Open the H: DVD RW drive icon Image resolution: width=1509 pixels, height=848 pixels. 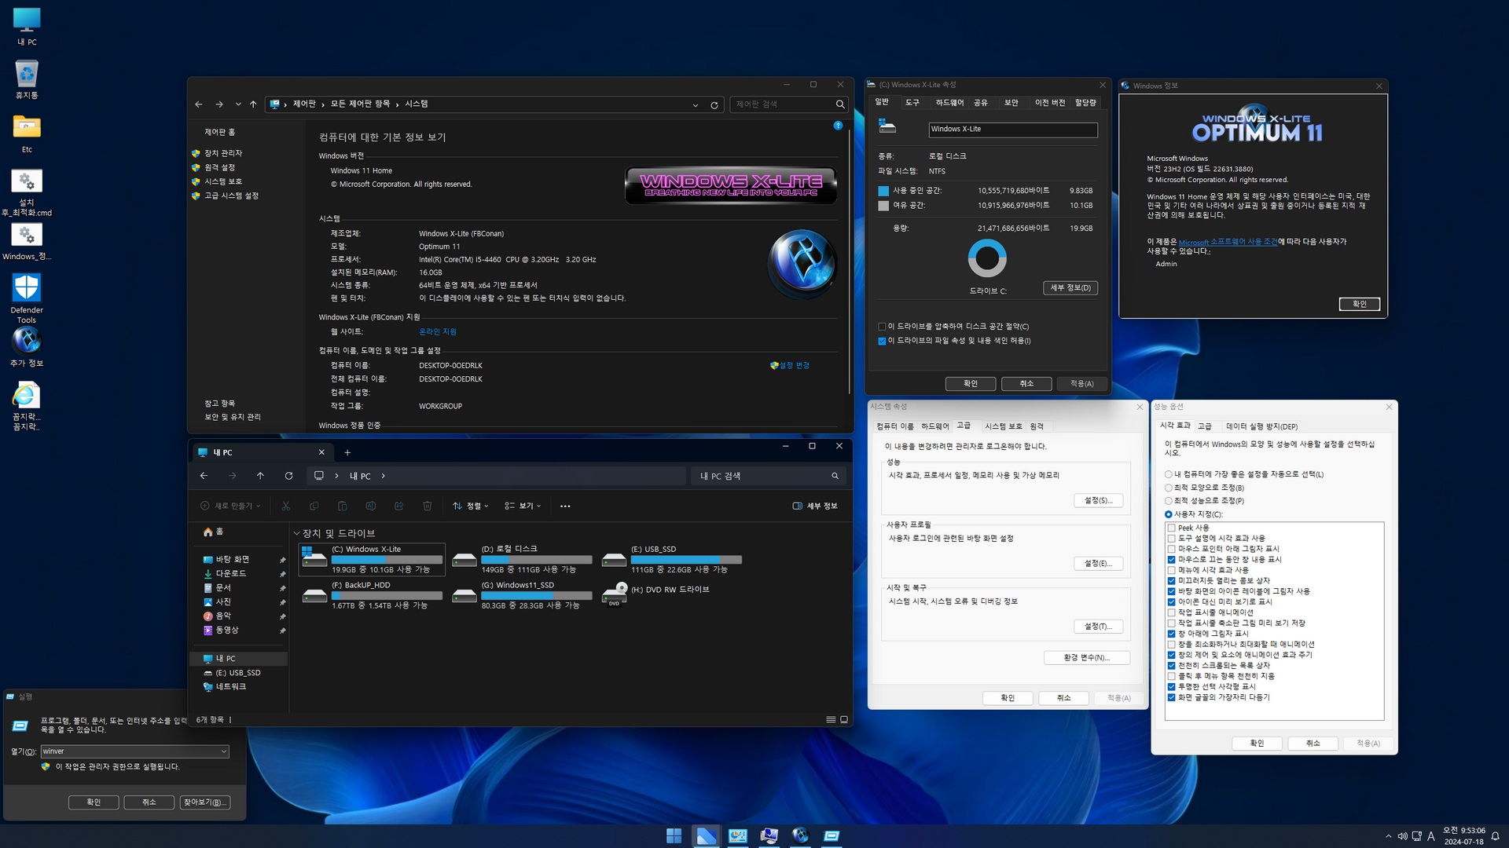click(615, 594)
